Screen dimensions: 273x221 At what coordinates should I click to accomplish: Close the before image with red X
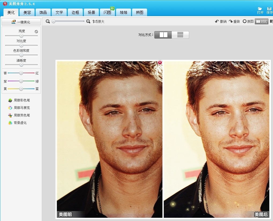click(x=160, y=62)
